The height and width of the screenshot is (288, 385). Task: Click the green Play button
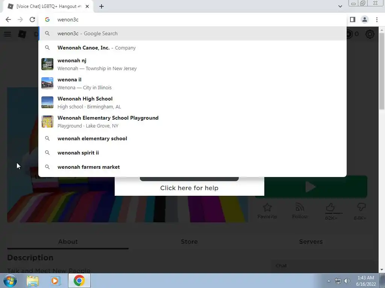click(x=311, y=187)
